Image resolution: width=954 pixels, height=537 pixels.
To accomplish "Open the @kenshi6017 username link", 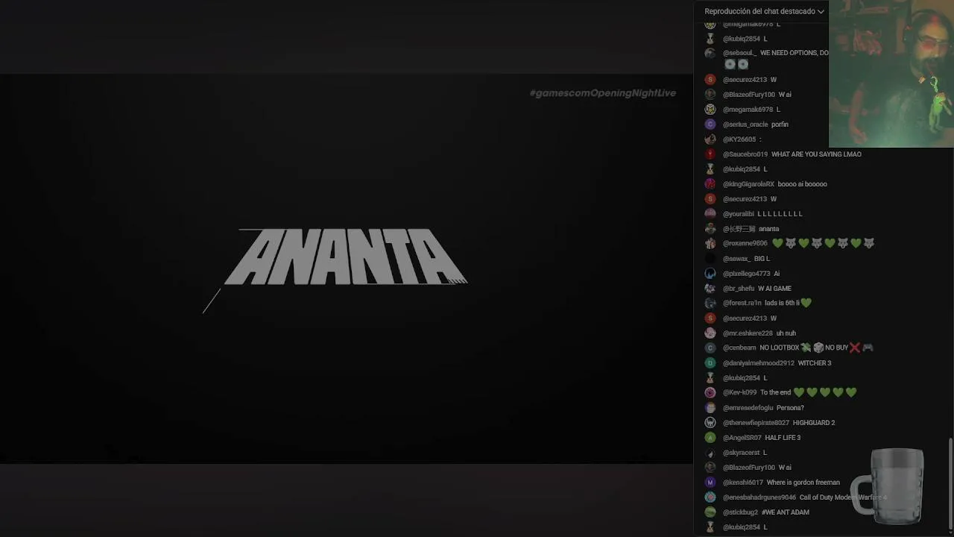I will click(x=743, y=483).
